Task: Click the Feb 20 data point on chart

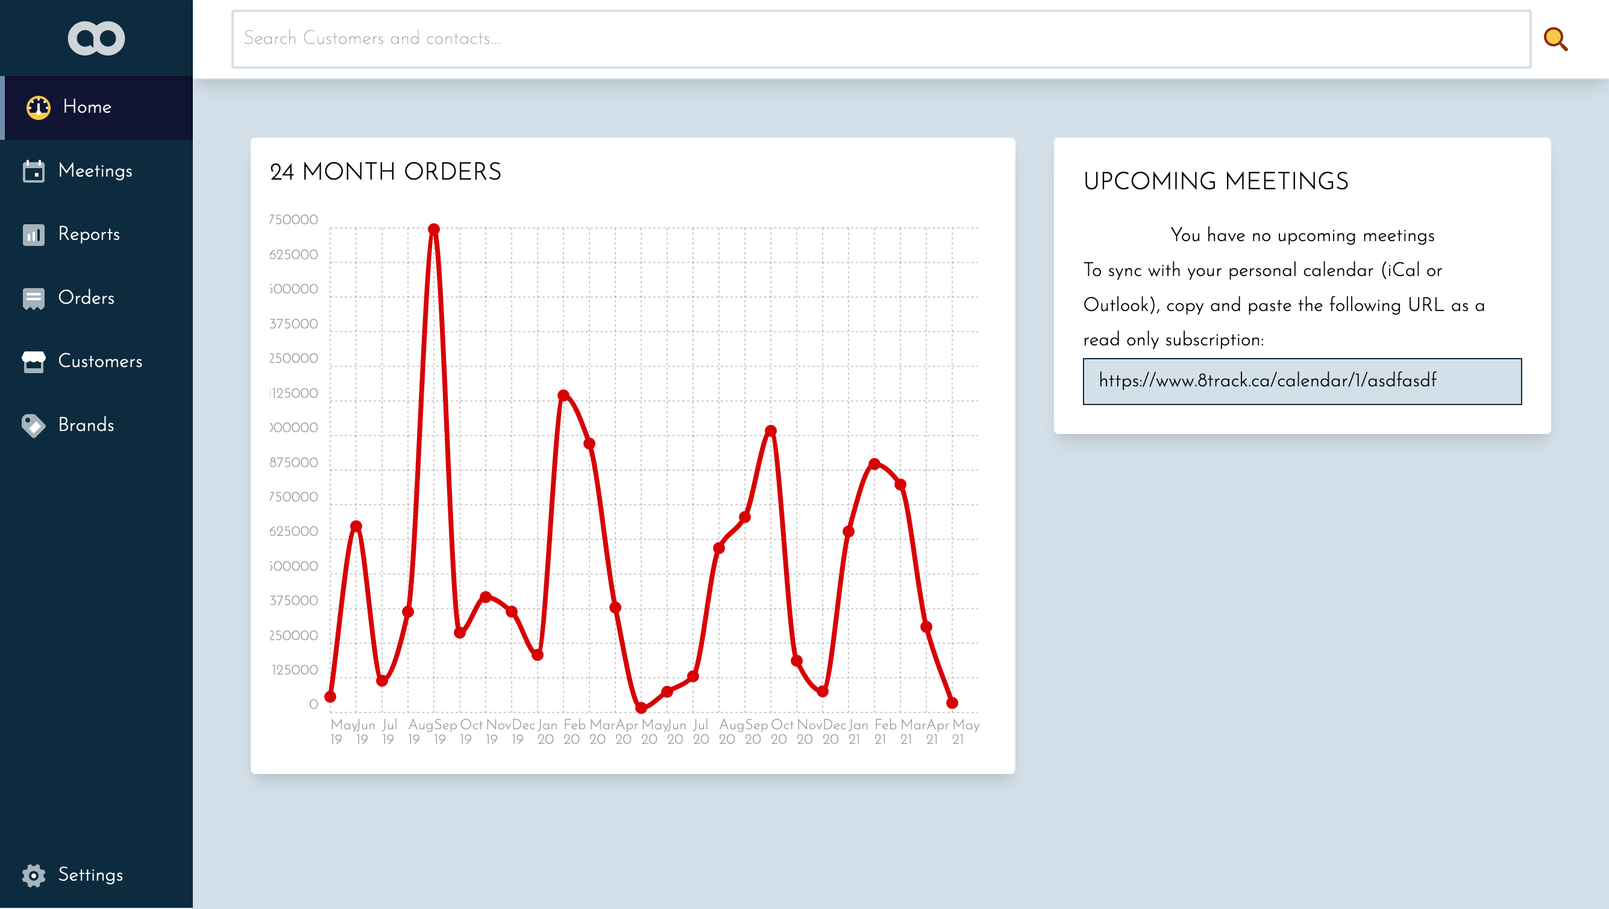Action: coord(563,395)
